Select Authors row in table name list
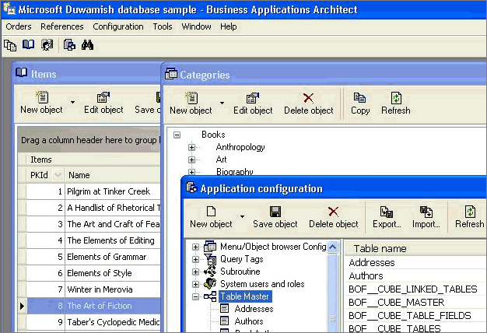Screen dimensions: 487x333 click(415, 276)
